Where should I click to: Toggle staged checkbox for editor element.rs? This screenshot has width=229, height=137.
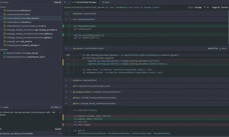1,22
